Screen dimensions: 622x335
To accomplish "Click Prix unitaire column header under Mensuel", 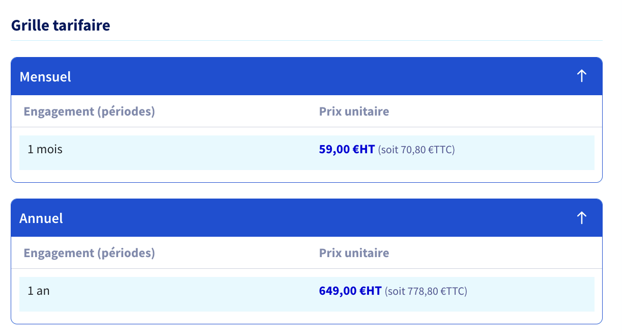I will coord(354,111).
